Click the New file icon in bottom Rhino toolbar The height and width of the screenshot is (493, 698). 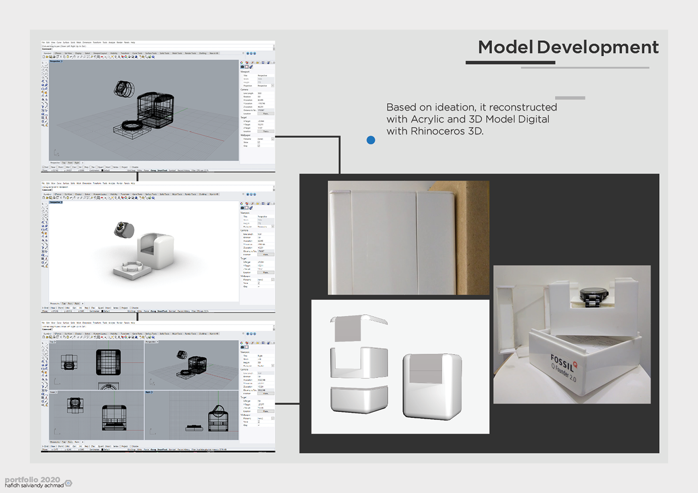point(44,338)
